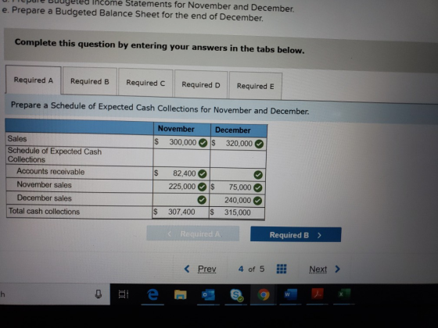This screenshot has width=438, height=328.
Task: Open Skype from the taskbar
Action: (x=236, y=295)
